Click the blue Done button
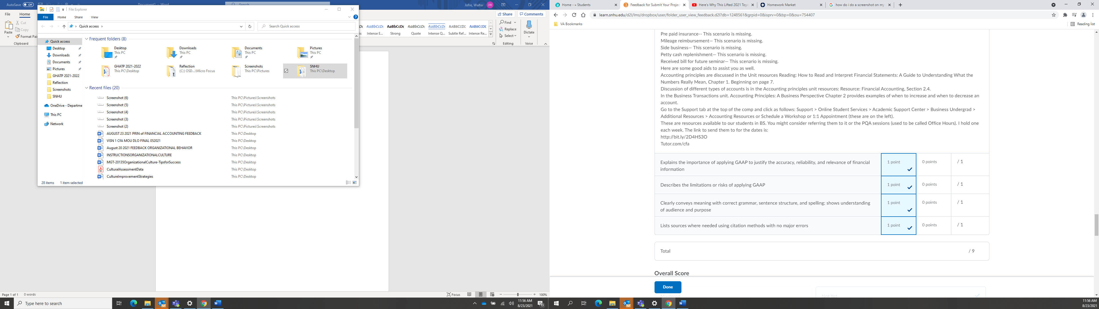Screen dimensions: 1099x309 668,287
